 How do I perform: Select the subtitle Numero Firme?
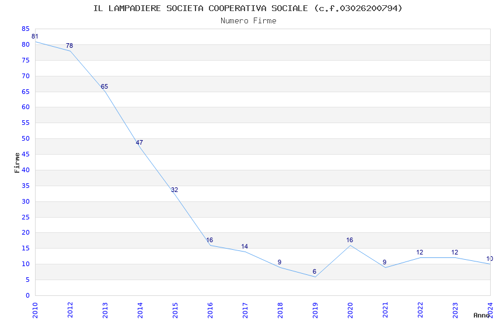click(249, 21)
